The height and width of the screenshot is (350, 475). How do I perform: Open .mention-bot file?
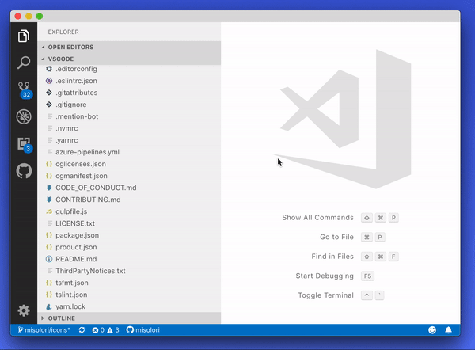tap(129, 116)
